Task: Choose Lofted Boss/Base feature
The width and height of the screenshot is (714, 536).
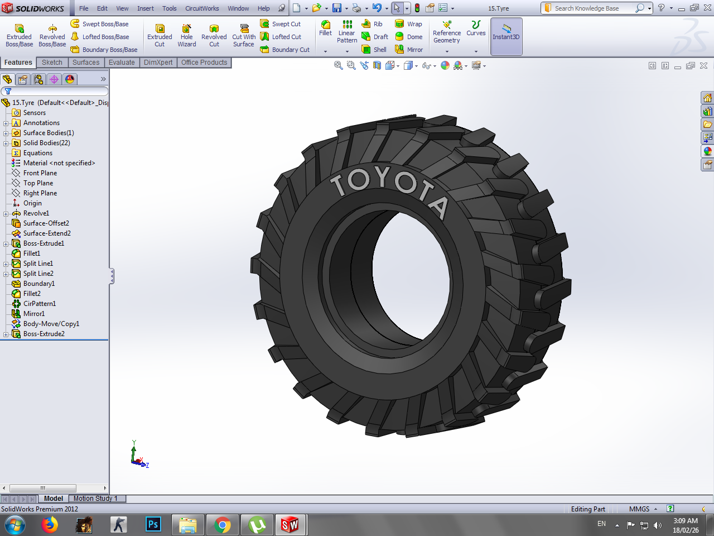Action: coord(99,37)
